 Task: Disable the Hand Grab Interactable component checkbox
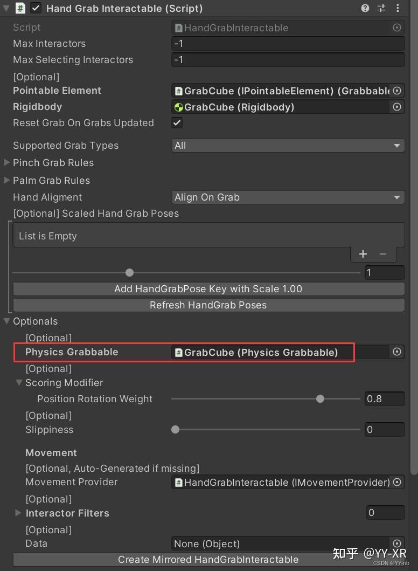point(36,8)
